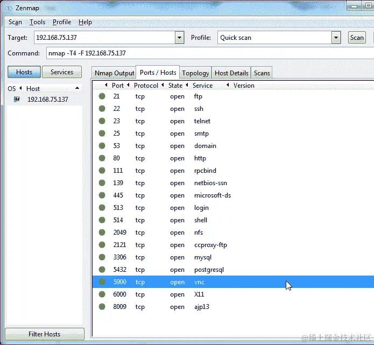
Task: Toggle the Hosts view button
Action: click(x=24, y=72)
